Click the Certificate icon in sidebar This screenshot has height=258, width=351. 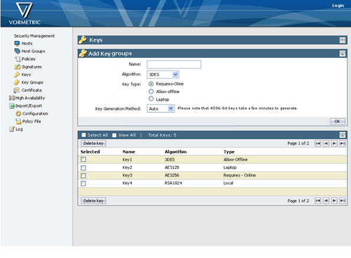coord(17,90)
